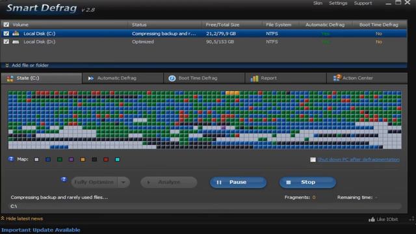Viewport: 416px width, 234px height.
Task: Stop the defragmentation
Action: [x=307, y=182]
